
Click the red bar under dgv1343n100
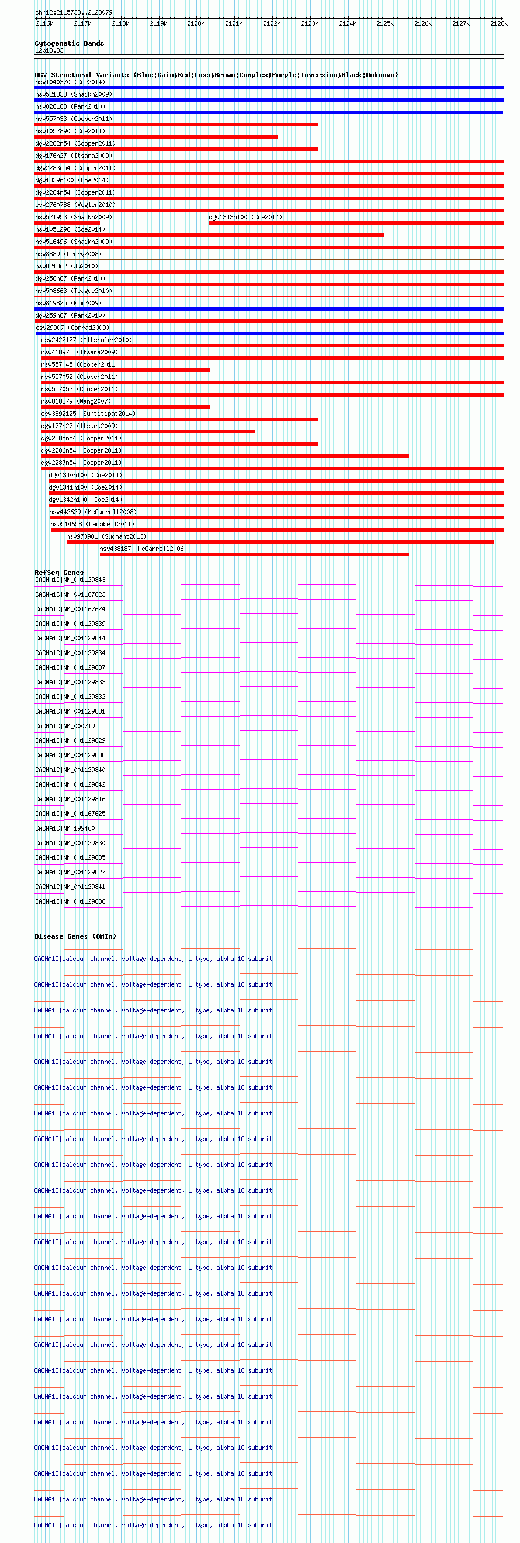(356, 223)
